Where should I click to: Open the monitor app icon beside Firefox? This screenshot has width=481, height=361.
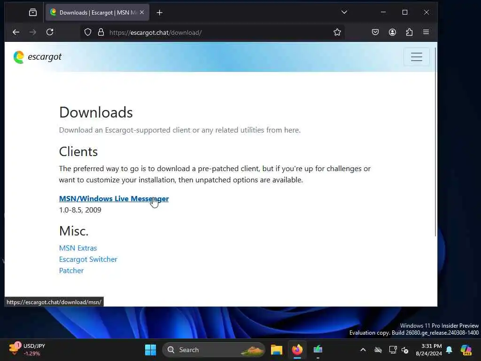(x=318, y=350)
